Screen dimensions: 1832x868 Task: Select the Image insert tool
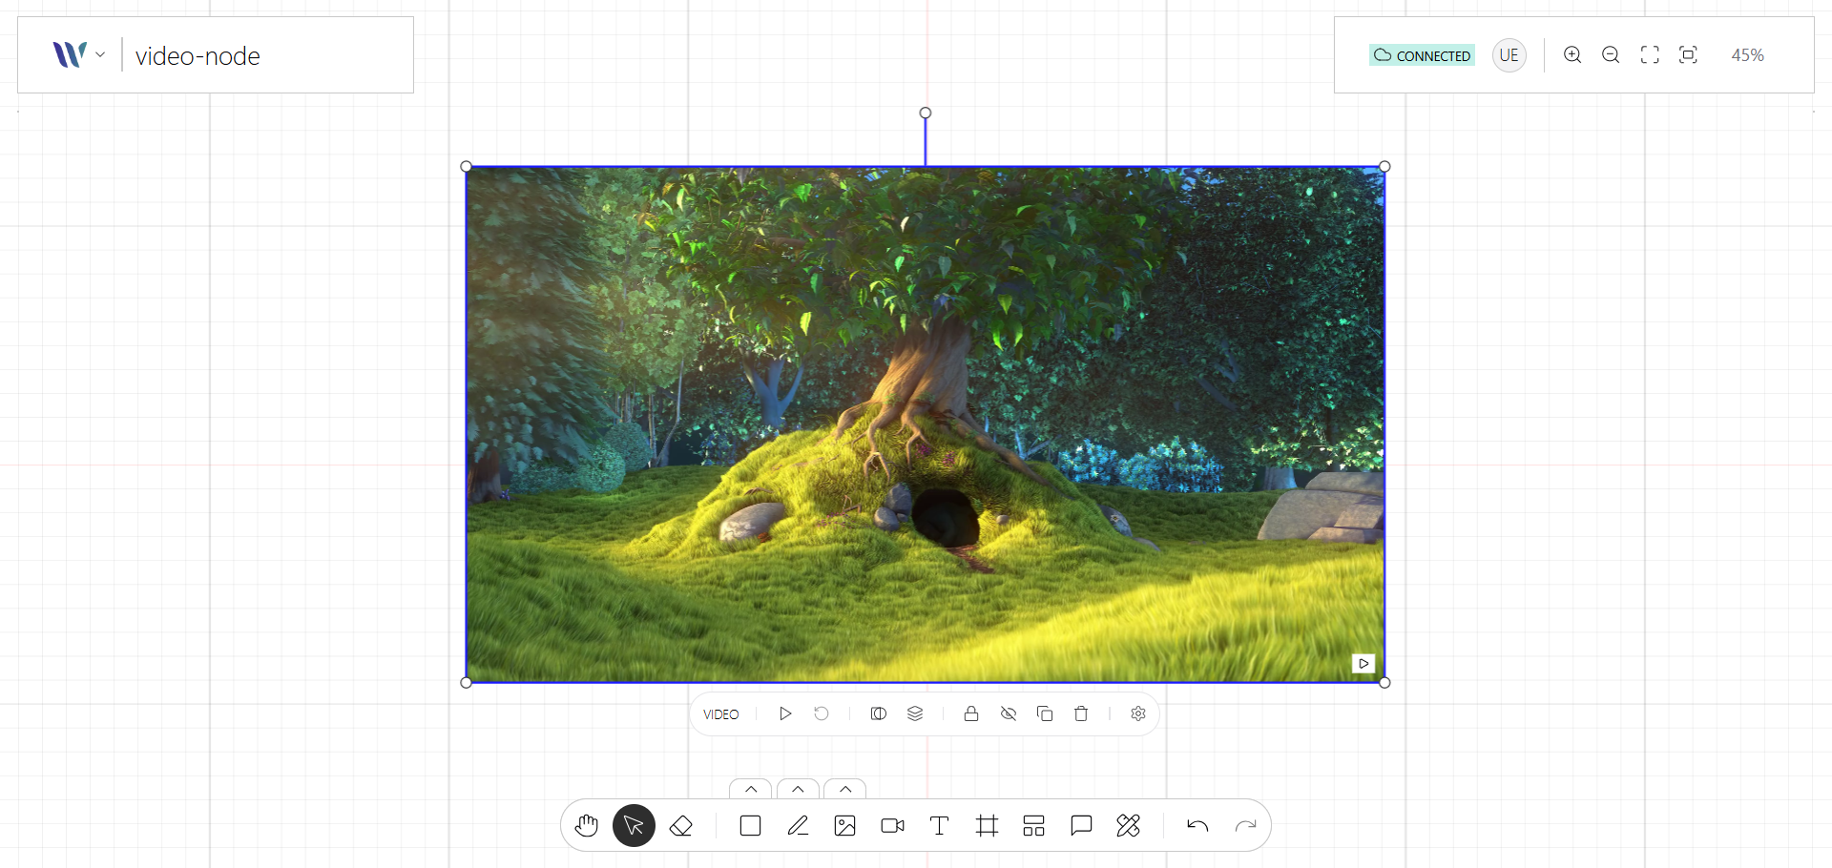[844, 825]
